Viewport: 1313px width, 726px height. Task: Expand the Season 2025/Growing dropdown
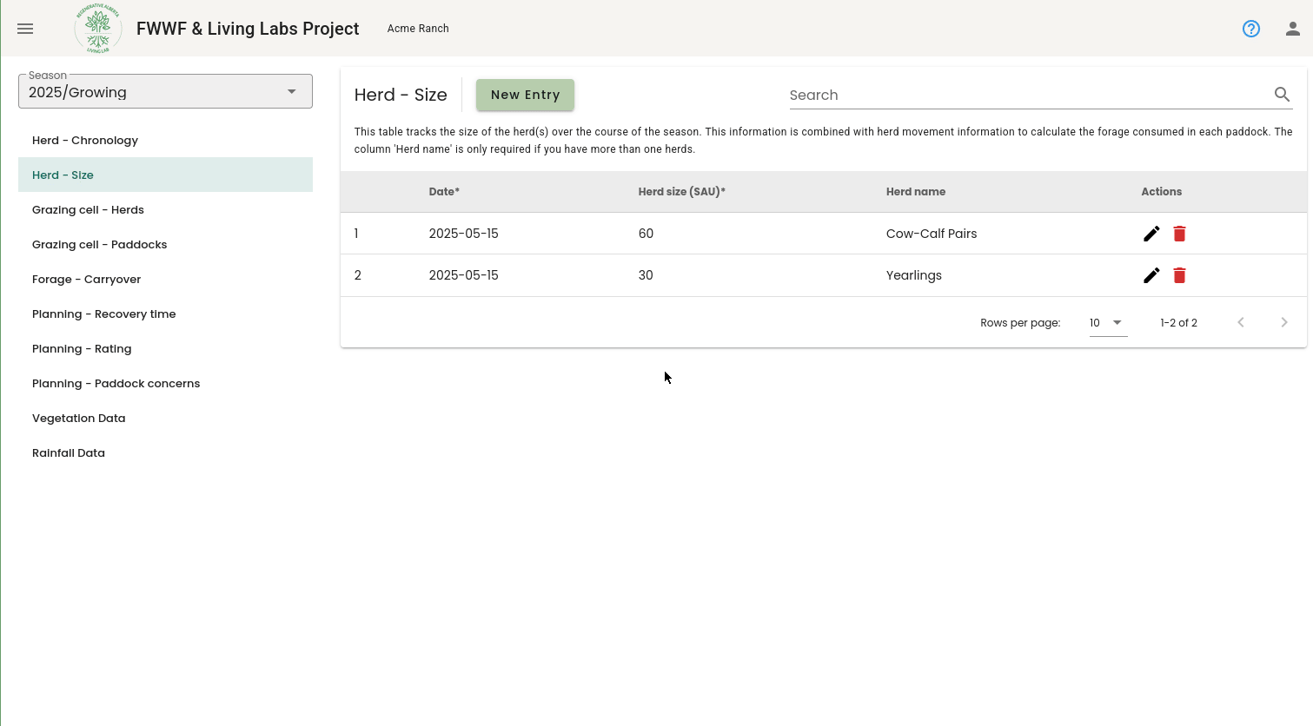click(x=165, y=91)
